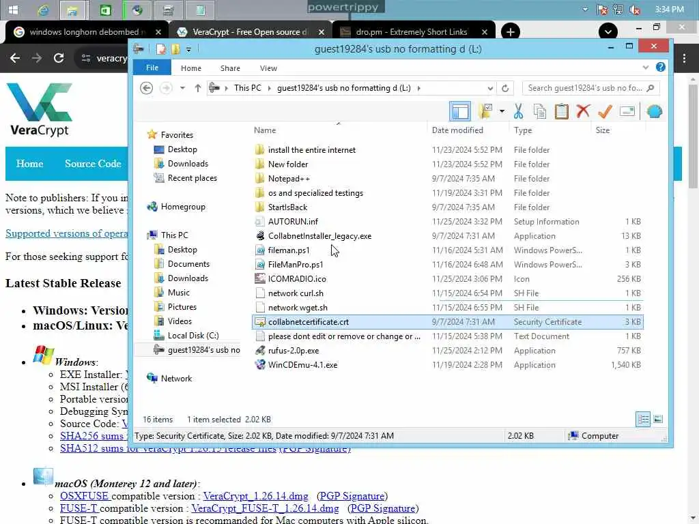Open quick access toolbar customize dropdown
Image resolution: width=699 pixels, height=524 pixels.
188,49
